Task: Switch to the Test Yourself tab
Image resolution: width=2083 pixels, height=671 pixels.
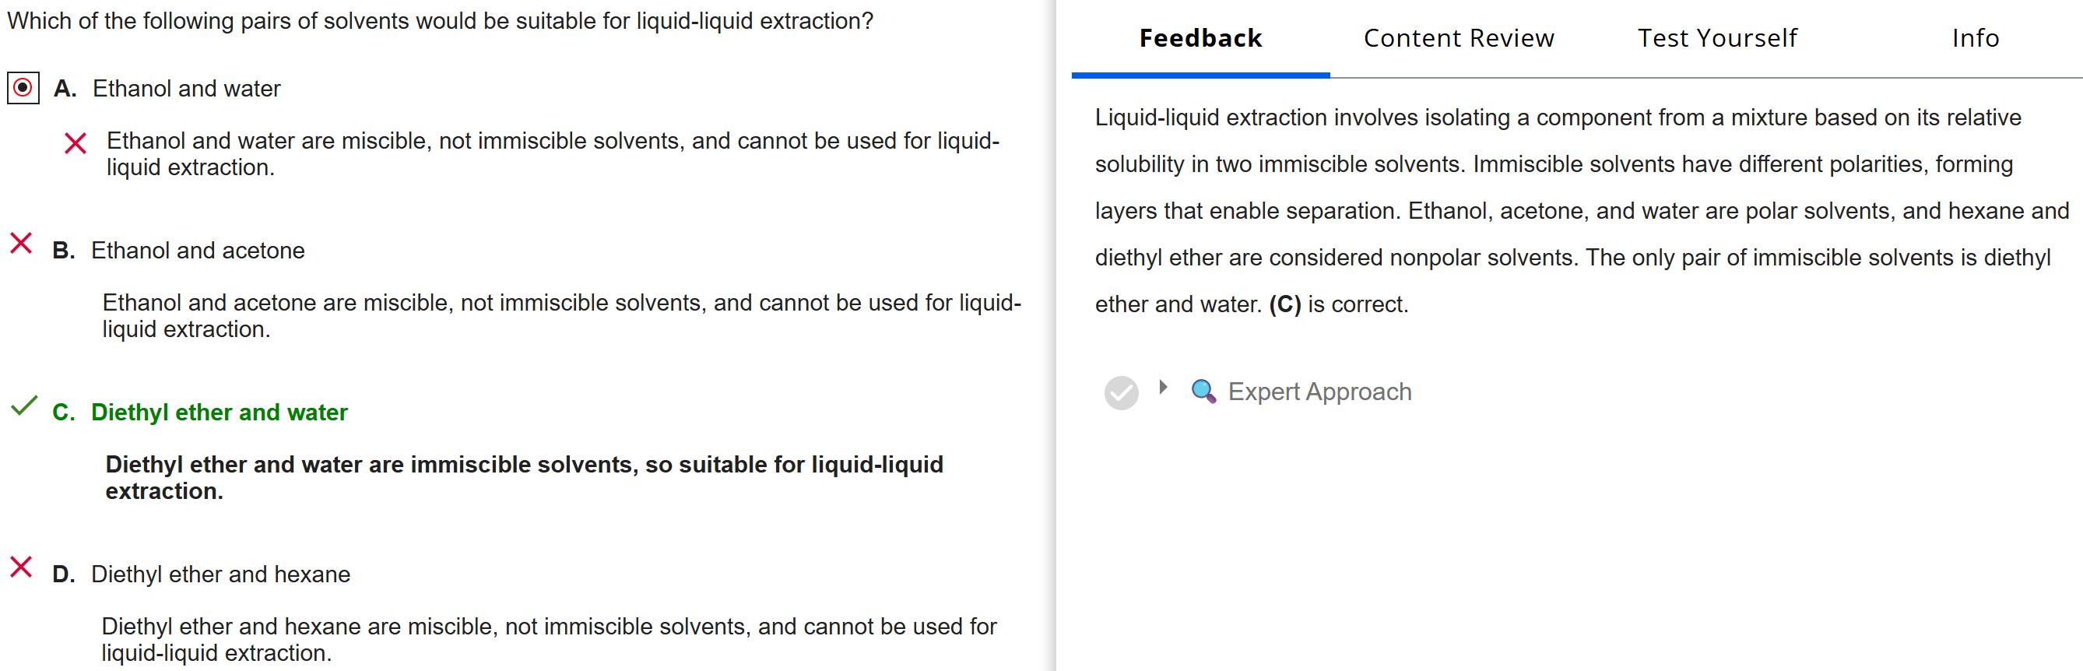Action: (x=1716, y=38)
